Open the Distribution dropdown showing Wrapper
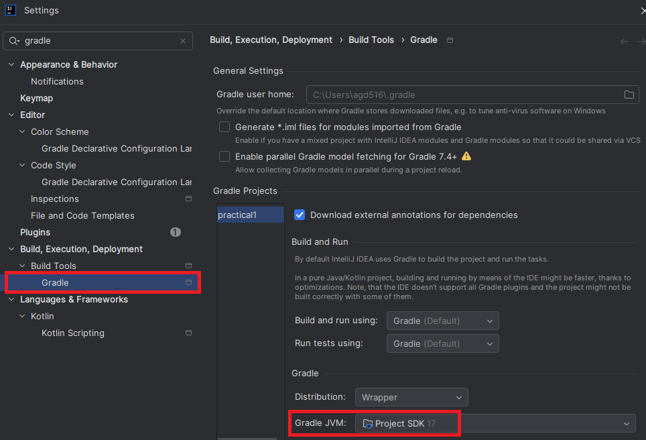 (411, 397)
